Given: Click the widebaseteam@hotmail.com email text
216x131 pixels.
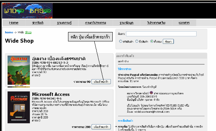Looking at the screenshot, I should tap(152, 112).
